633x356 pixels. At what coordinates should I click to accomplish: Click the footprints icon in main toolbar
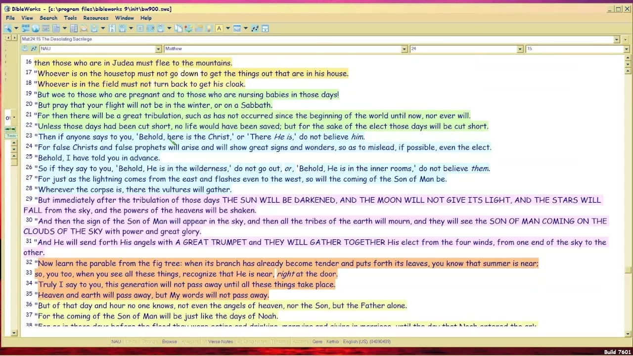tap(255, 29)
